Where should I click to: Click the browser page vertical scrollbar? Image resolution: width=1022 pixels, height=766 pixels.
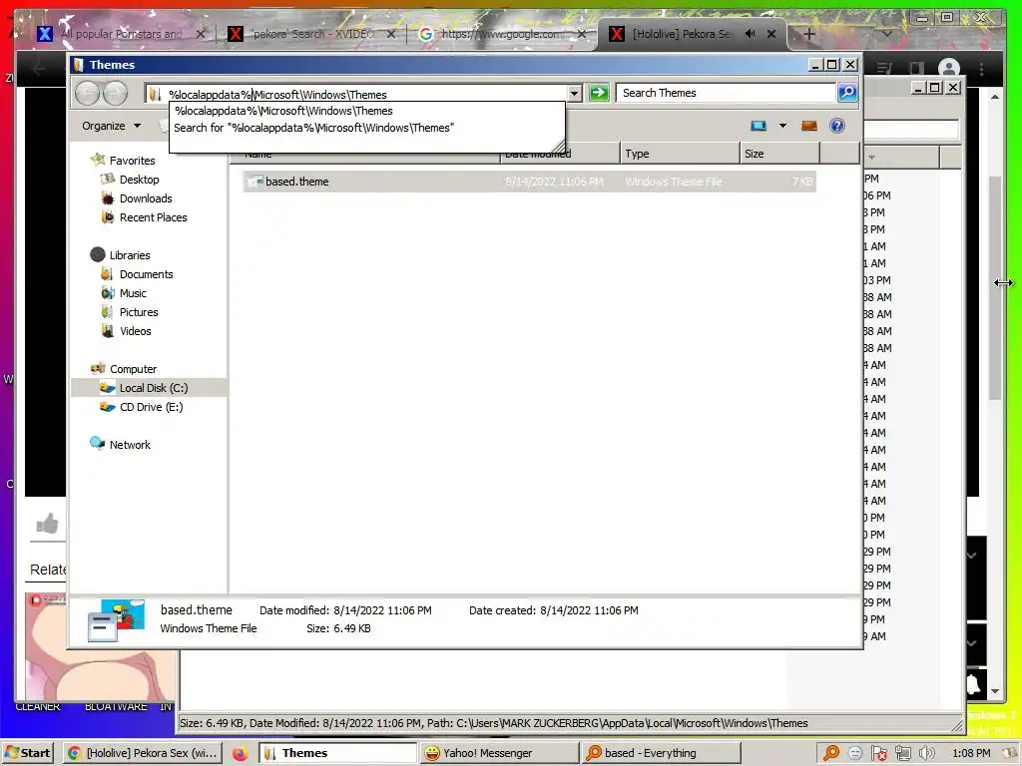995,286
